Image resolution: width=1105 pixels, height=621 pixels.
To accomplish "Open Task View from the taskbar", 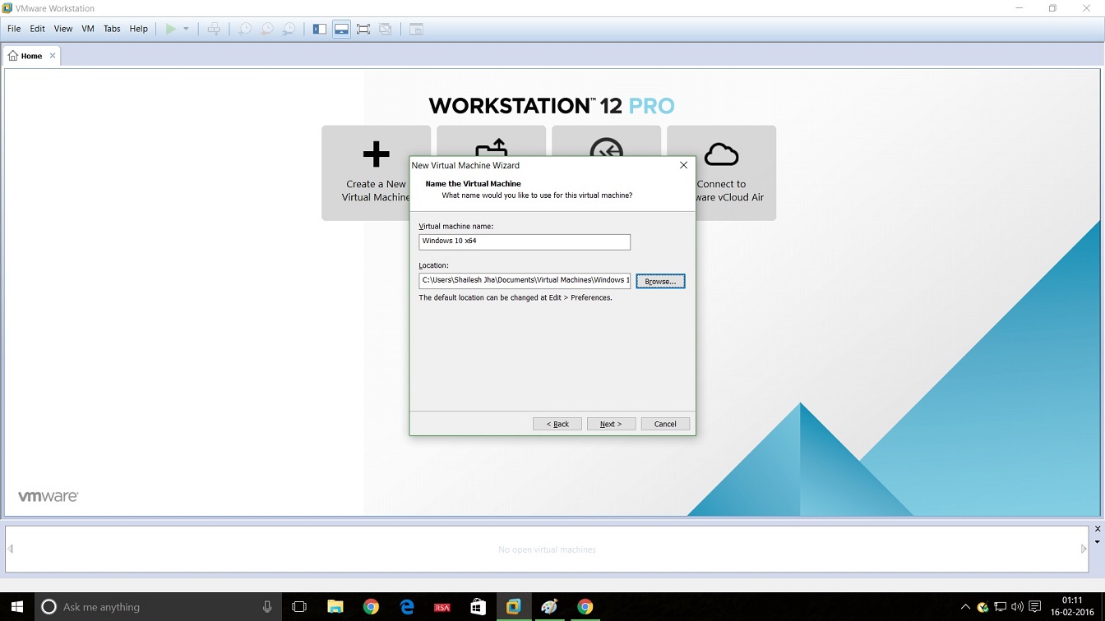I will [x=299, y=607].
